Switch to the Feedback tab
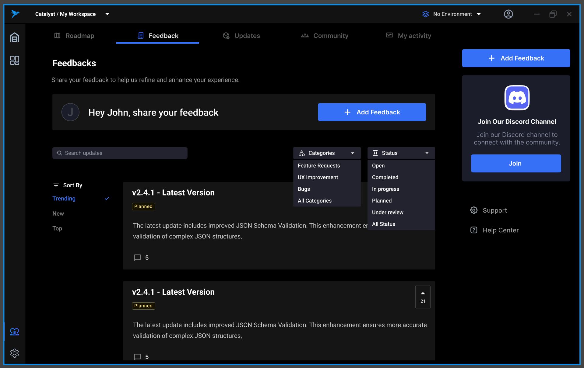This screenshot has height=368, width=584. 157,36
